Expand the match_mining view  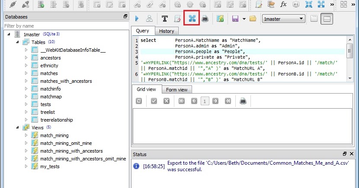pos(26,135)
